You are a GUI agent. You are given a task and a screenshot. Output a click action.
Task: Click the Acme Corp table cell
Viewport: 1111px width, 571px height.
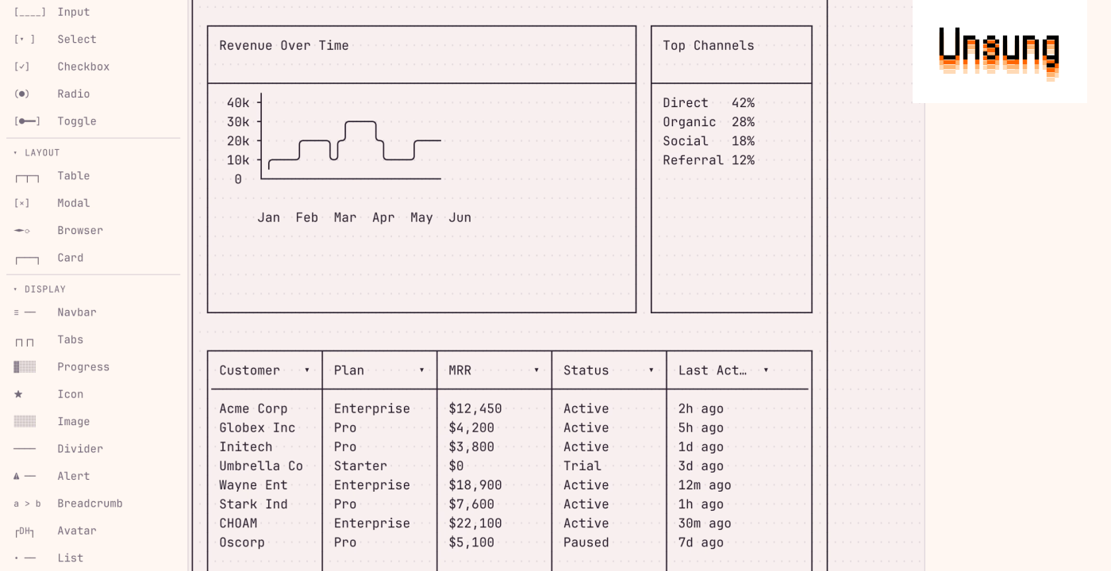coord(253,408)
